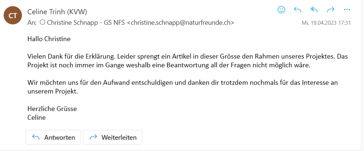This screenshot has height=151, width=364.
Task: Click the closing line "Herzliche Grüsse"
Action: point(52,109)
